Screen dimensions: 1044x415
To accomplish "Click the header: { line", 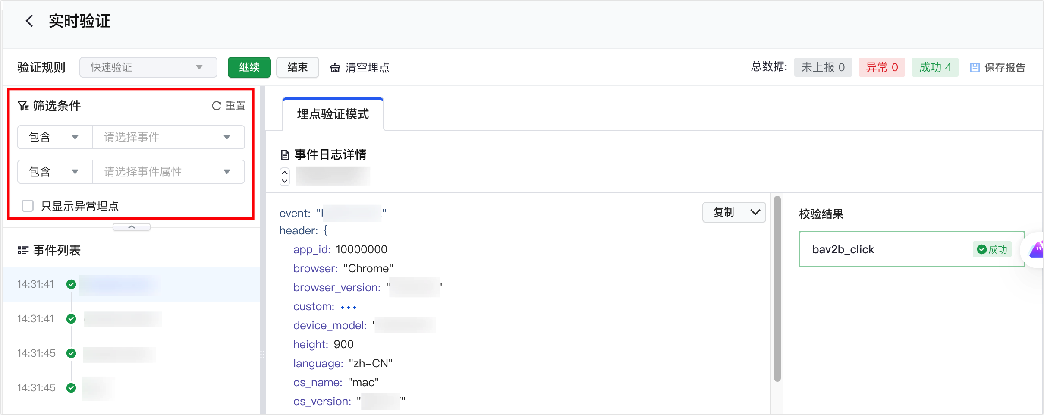I will [304, 230].
